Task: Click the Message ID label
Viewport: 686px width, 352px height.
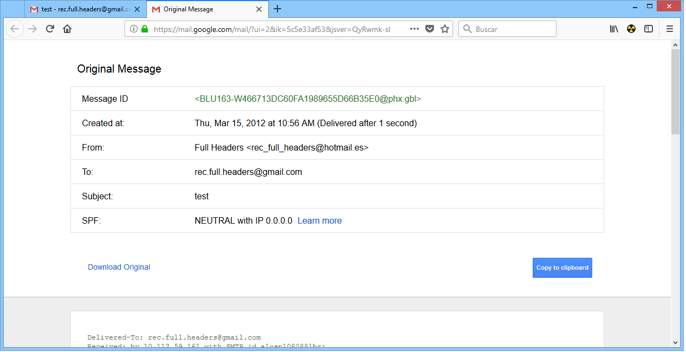Action: [105, 99]
